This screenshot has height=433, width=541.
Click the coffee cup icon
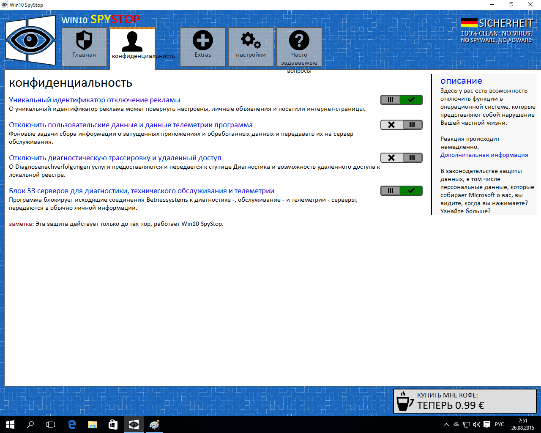pyautogui.click(x=404, y=401)
